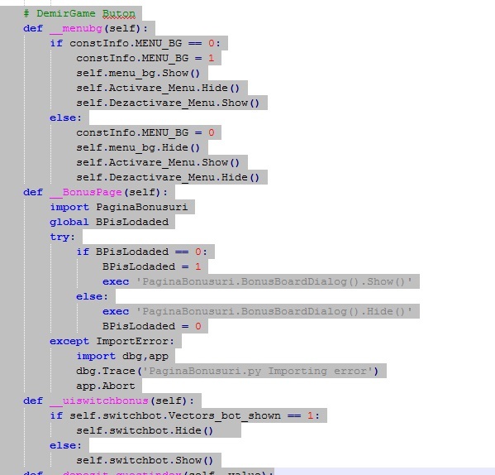495x475 pixels.
Task: Place cursor on self.menu_bg.Show() line
Action: (138, 73)
